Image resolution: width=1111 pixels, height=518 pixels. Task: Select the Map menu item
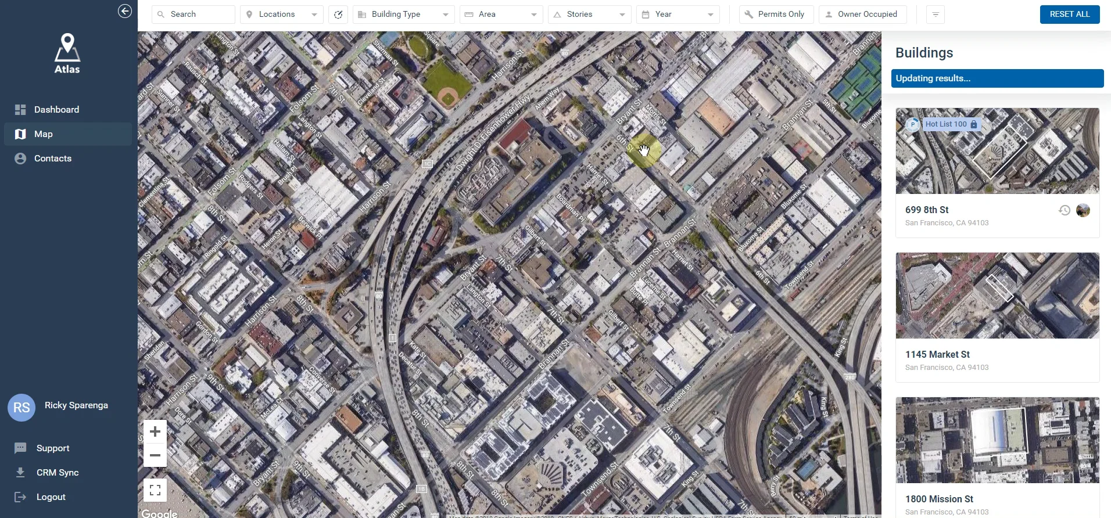pyautogui.click(x=68, y=134)
